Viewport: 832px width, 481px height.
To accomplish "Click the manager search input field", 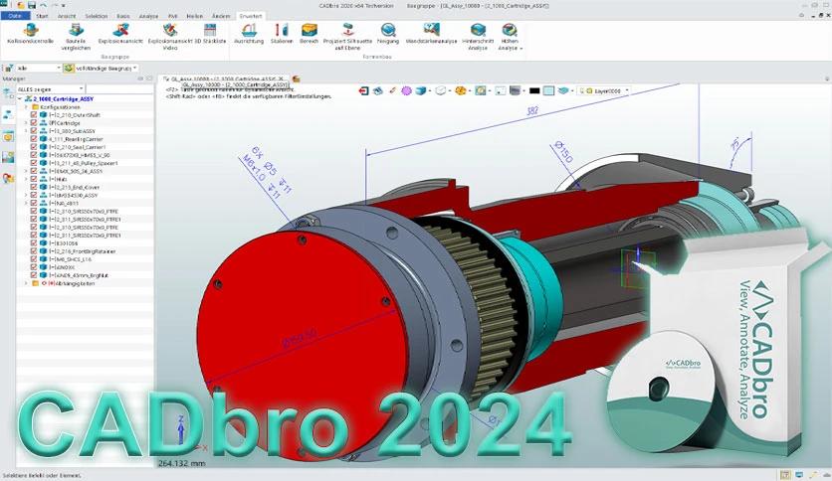I will 119,89.
